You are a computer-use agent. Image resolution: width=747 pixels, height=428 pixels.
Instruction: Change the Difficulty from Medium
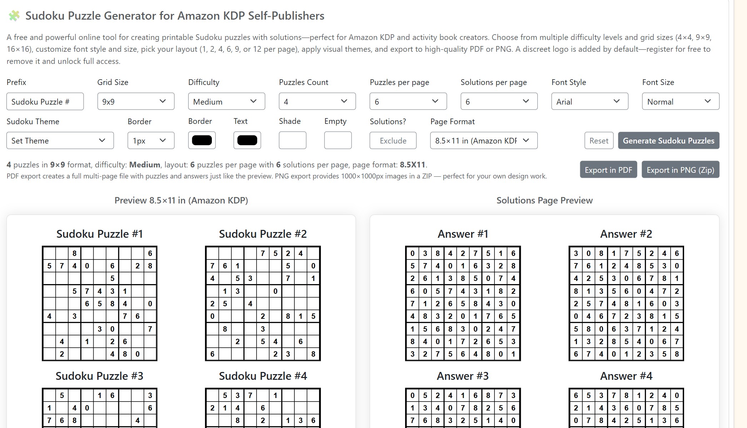point(226,101)
